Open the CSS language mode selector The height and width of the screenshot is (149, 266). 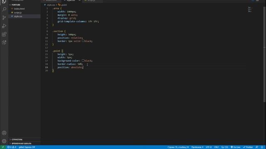coord(225,147)
